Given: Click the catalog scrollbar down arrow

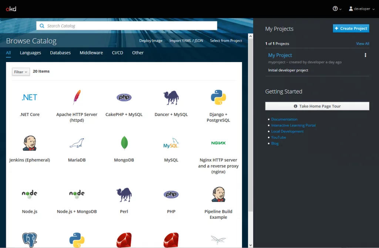Looking at the screenshot, I should (251, 245).
